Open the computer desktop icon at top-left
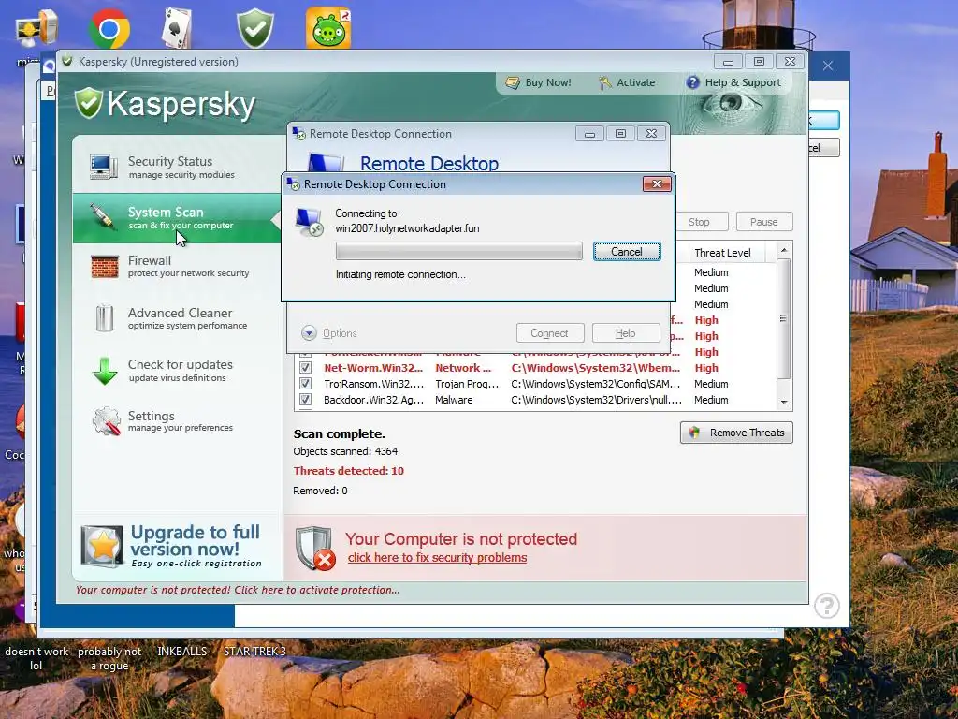Viewport: 958px width, 719px height. (36, 29)
